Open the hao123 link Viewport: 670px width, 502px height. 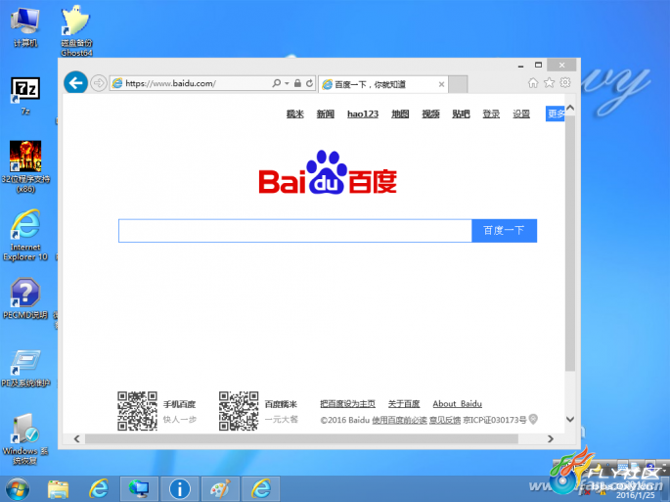pos(363,114)
